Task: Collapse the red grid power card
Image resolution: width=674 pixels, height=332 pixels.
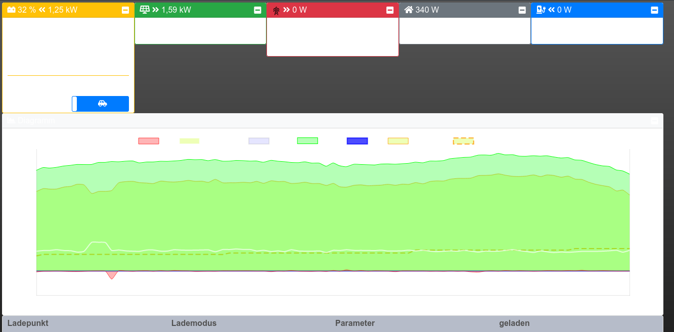Action: tap(390, 10)
